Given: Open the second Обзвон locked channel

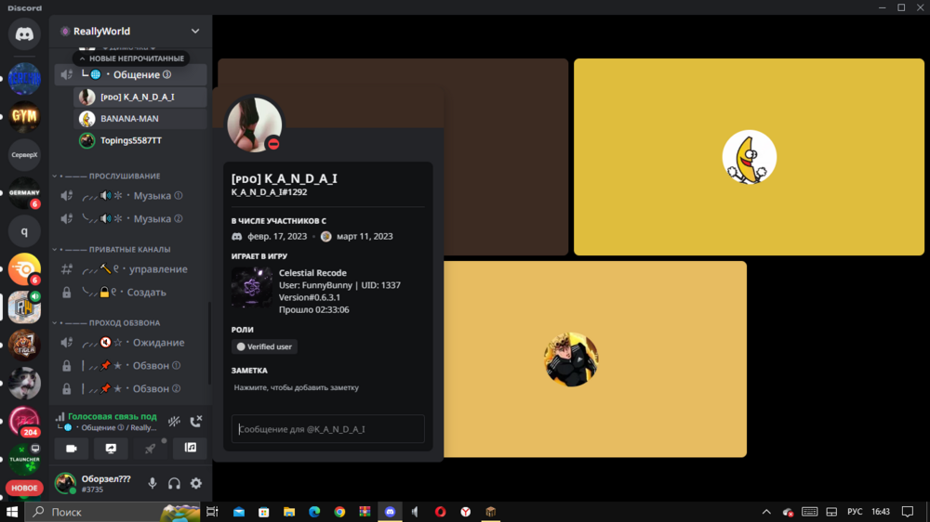Looking at the screenshot, I should pyautogui.click(x=130, y=388).
